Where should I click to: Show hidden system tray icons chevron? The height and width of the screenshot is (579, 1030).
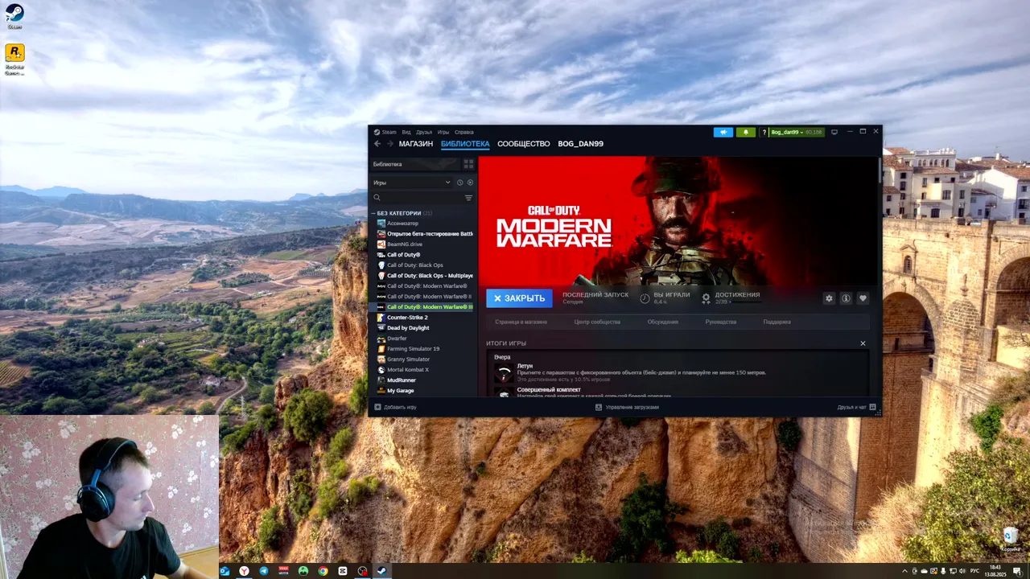pyautogui.click(x=904, y=571)
